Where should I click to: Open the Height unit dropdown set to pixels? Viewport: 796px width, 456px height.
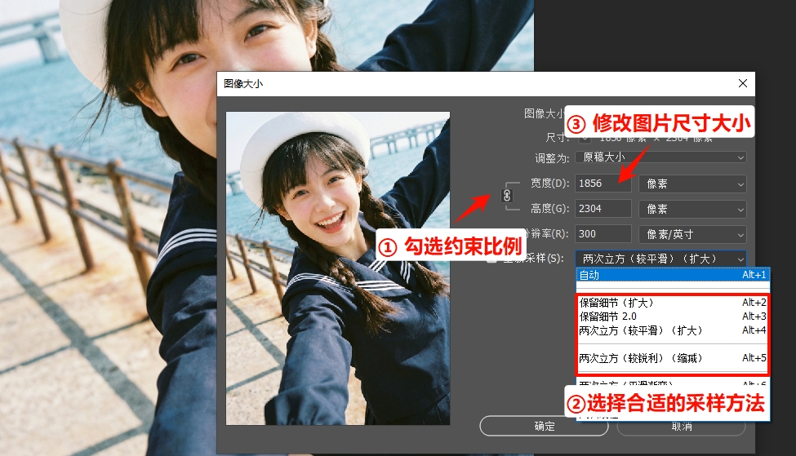[x=692, y=209]
